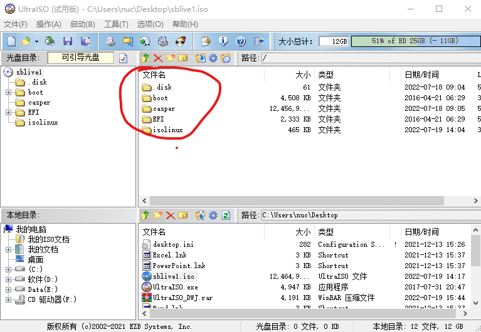
Task: Click Up Folder icon in disc pane toolbar
Action: [x=145, y=58]
